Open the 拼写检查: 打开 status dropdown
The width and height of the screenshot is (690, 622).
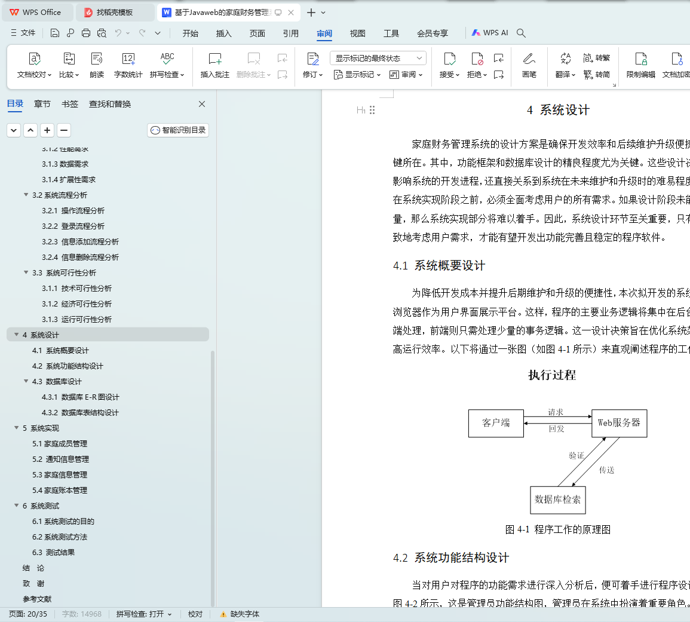144,614
